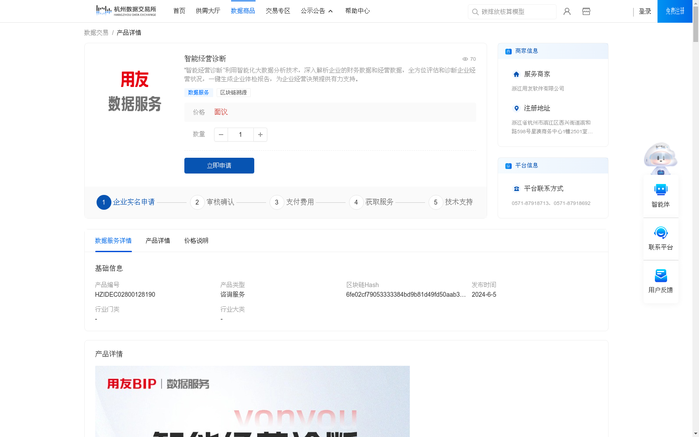Image resolution: width=699 pixels, height=437 pixels.
Task: Click the 基础信息 section heading
Action: (109, 268)
